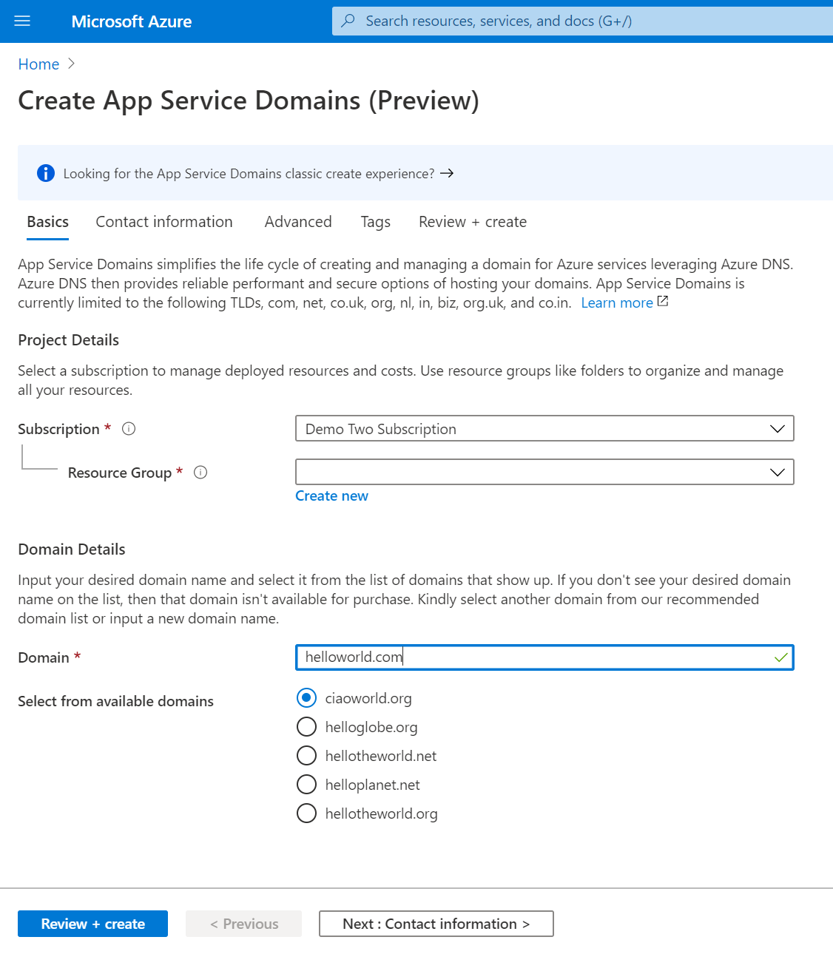Switch to the Advanced tab
Screen dimensions: 833x954
[x=297, y=221]
